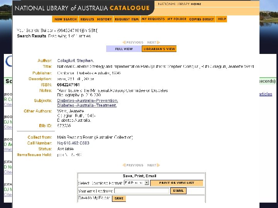Viewport: 278px width, 208px height.
Task: Click the Email button
Action: click(x=178, y=191)
